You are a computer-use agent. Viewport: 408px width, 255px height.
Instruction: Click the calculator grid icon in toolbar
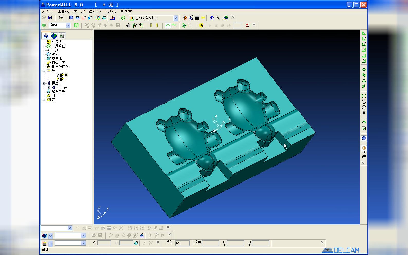[x=197, y=18]
